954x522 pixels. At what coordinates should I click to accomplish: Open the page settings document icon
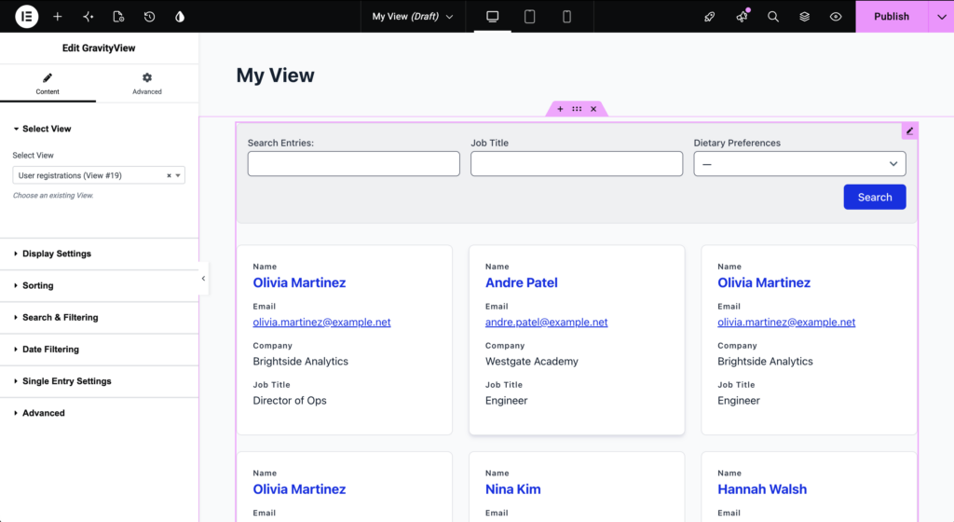point(118,17)
